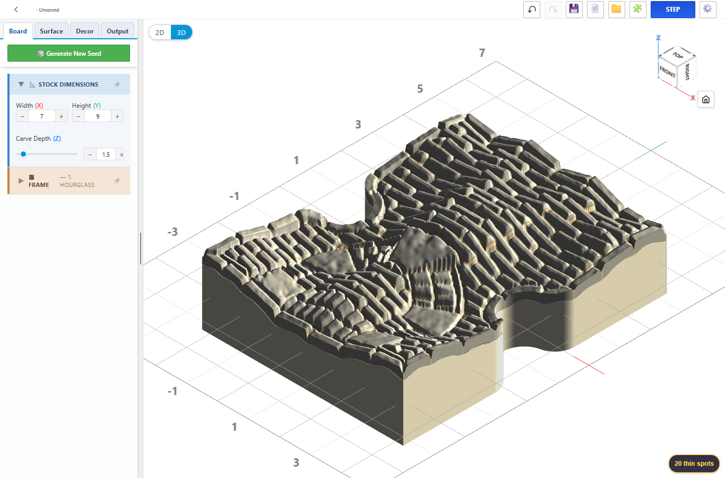Adjust the Carve Depth slider

(47, 154)
